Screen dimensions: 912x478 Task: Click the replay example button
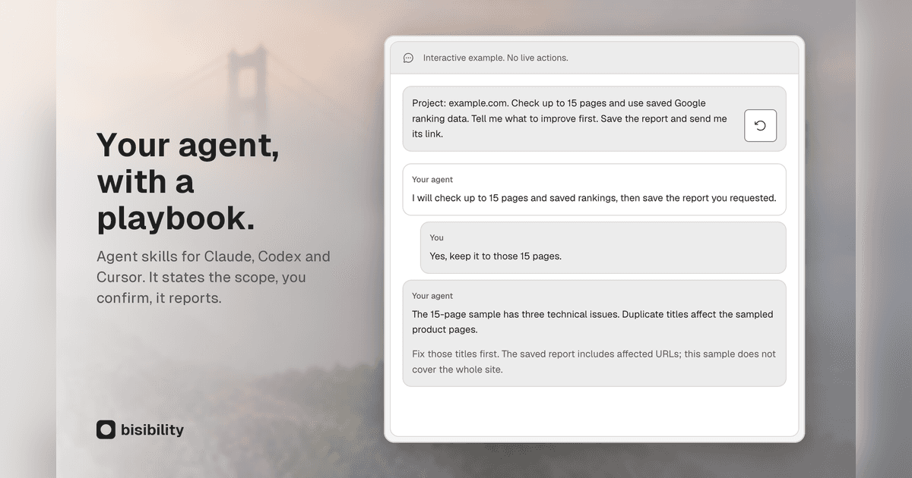pyautogui.click(x=760, y=125)
